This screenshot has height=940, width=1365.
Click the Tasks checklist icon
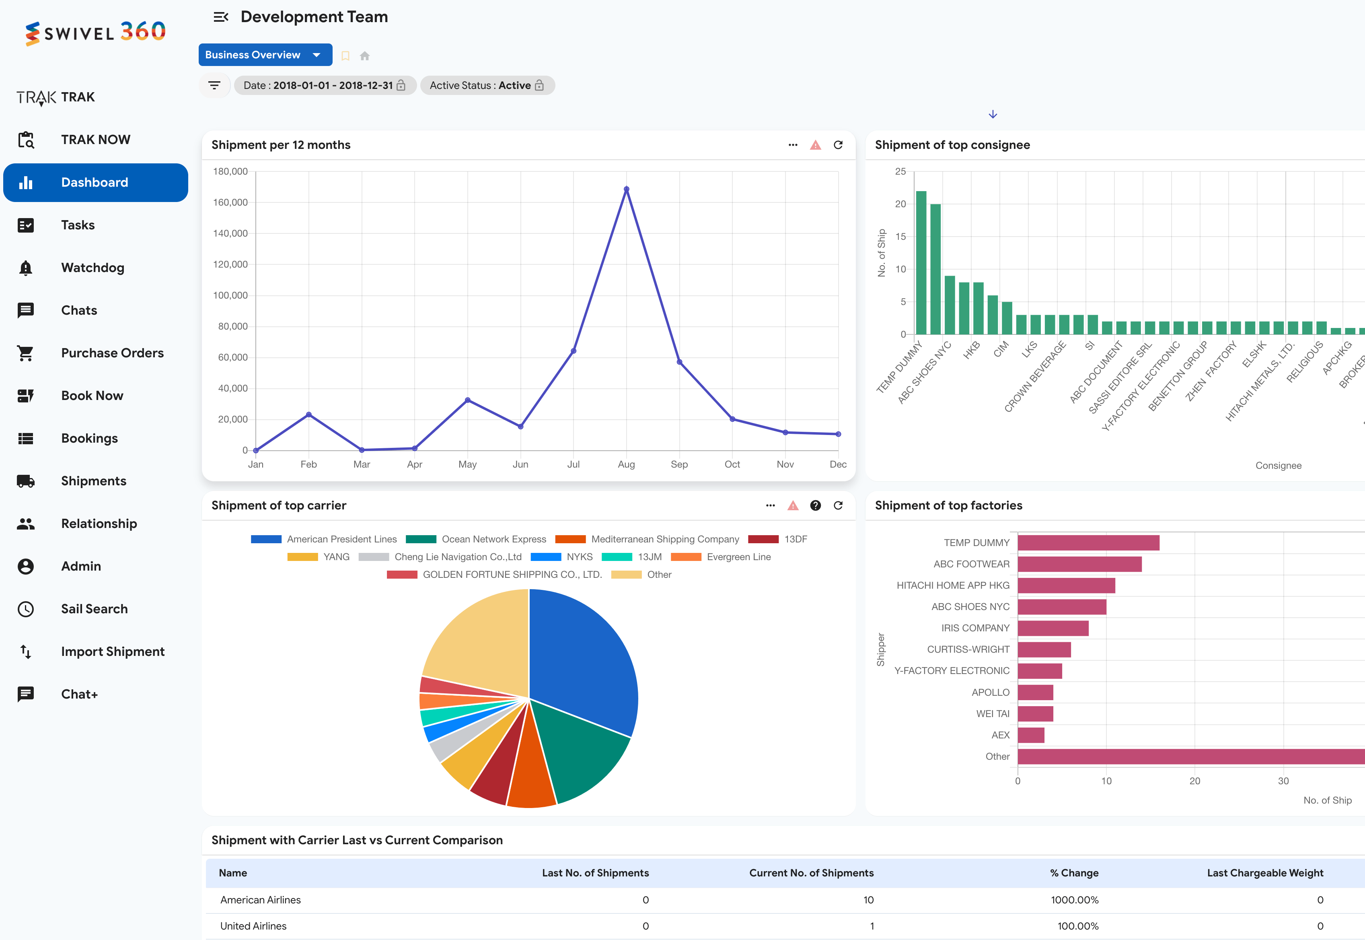25,225
